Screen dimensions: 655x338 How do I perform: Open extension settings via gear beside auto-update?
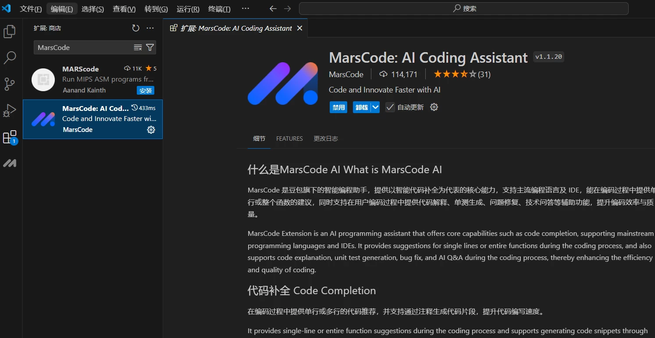click(434, 107)
